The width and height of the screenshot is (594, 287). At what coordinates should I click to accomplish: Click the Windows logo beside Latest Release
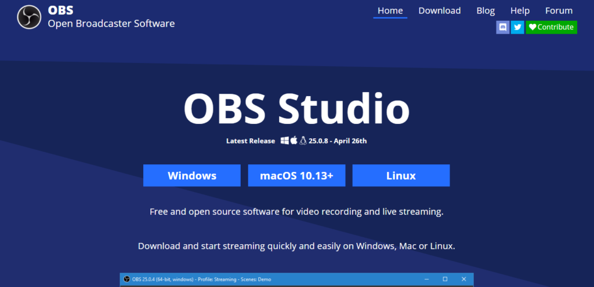[x=285, y=141]
